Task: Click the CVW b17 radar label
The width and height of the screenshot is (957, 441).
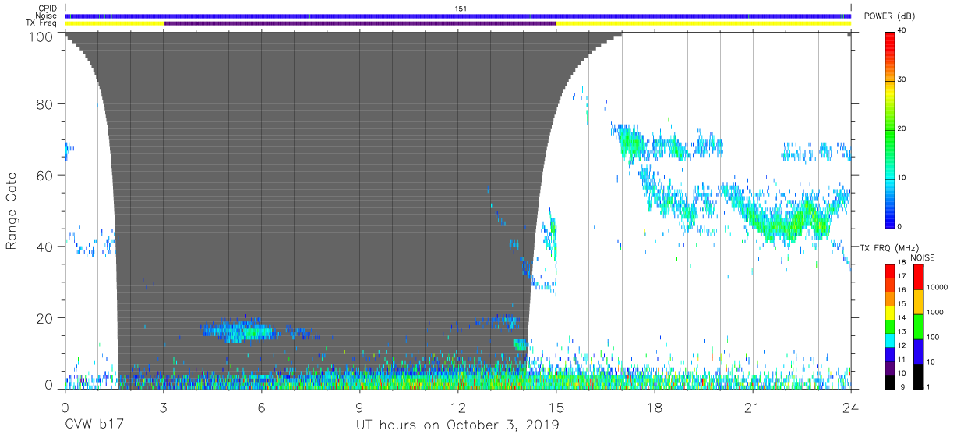Action: [x=95, y=425]
